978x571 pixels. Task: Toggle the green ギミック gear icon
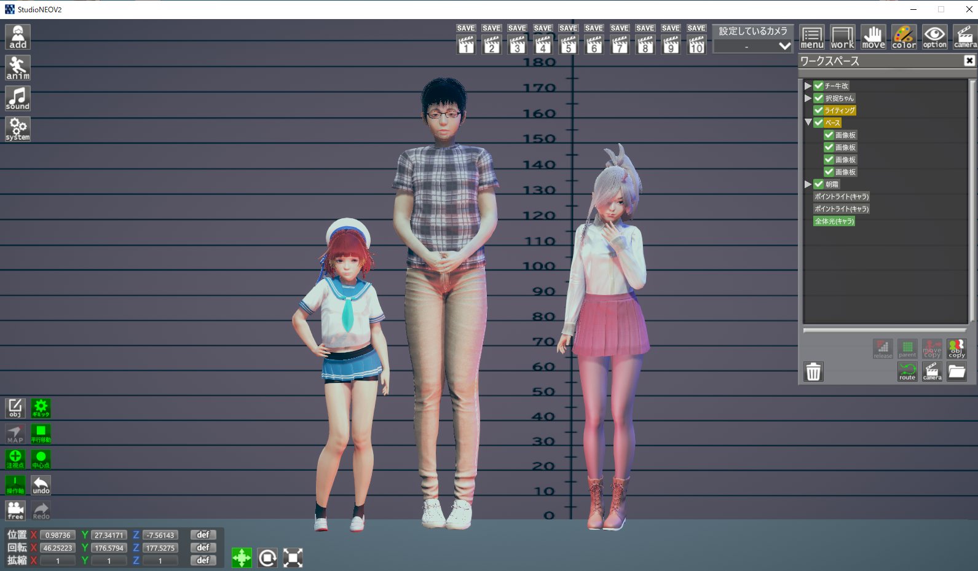[41, 408]
